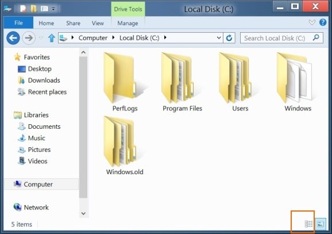Select the Program Files folder icon
Image resolution: width=332 pixels, height=234 pixels.
pos(177,78)
